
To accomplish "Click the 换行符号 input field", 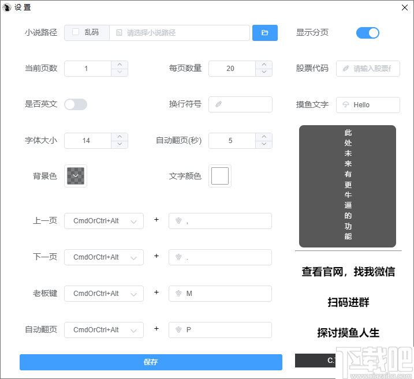I will (x=241, y=104).
